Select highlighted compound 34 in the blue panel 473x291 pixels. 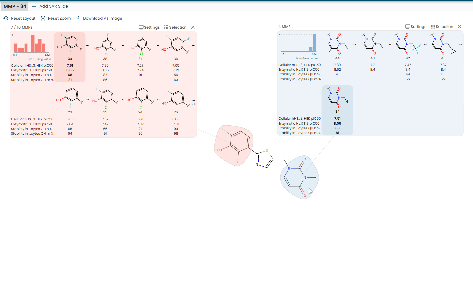337,110
